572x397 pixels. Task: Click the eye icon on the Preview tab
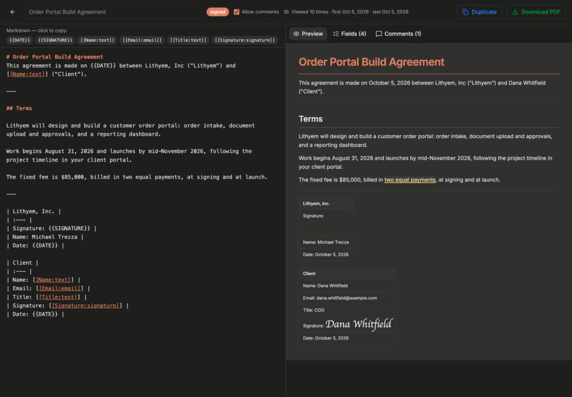[x=296, y=34]
